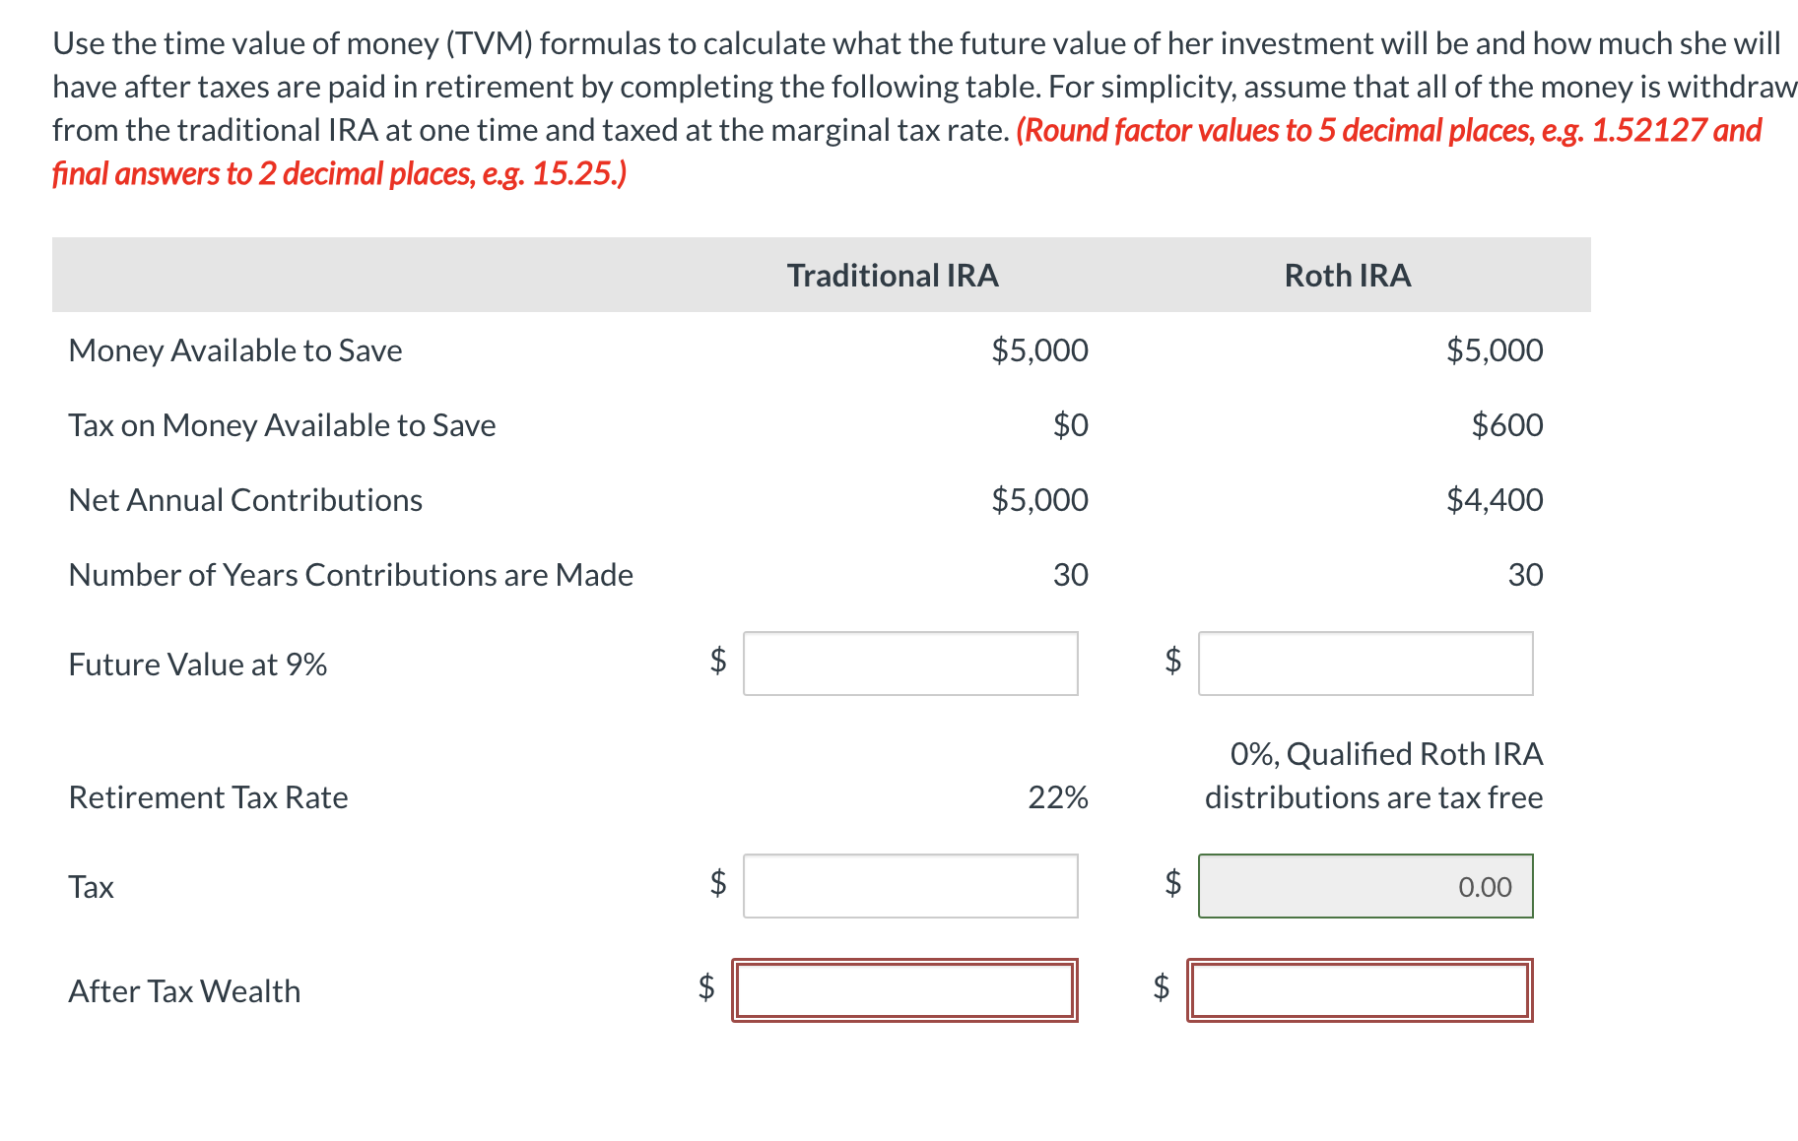Image resolution: width=1798 pixels, height=1141 pixels.
Task: Click the Traditional IRA Future Value input
Action: (x=909, y=664)
